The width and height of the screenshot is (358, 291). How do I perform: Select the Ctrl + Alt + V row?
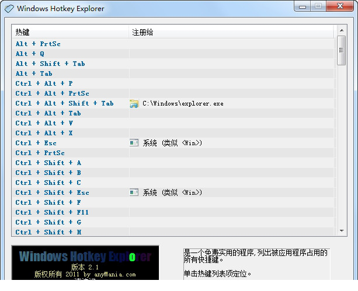pyautogui.click(x=174, y=123)
